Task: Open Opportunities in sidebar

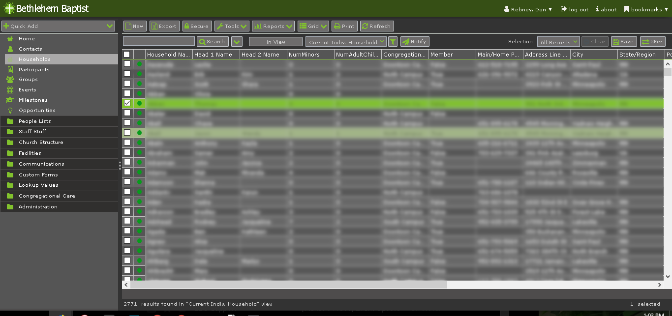Action: [37, 110]
